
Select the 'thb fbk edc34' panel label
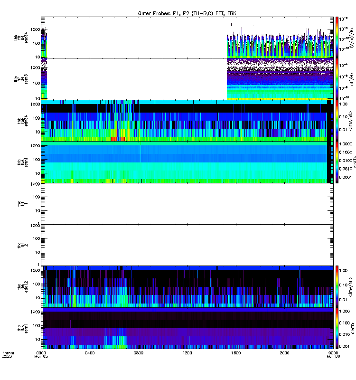(22, 121)
